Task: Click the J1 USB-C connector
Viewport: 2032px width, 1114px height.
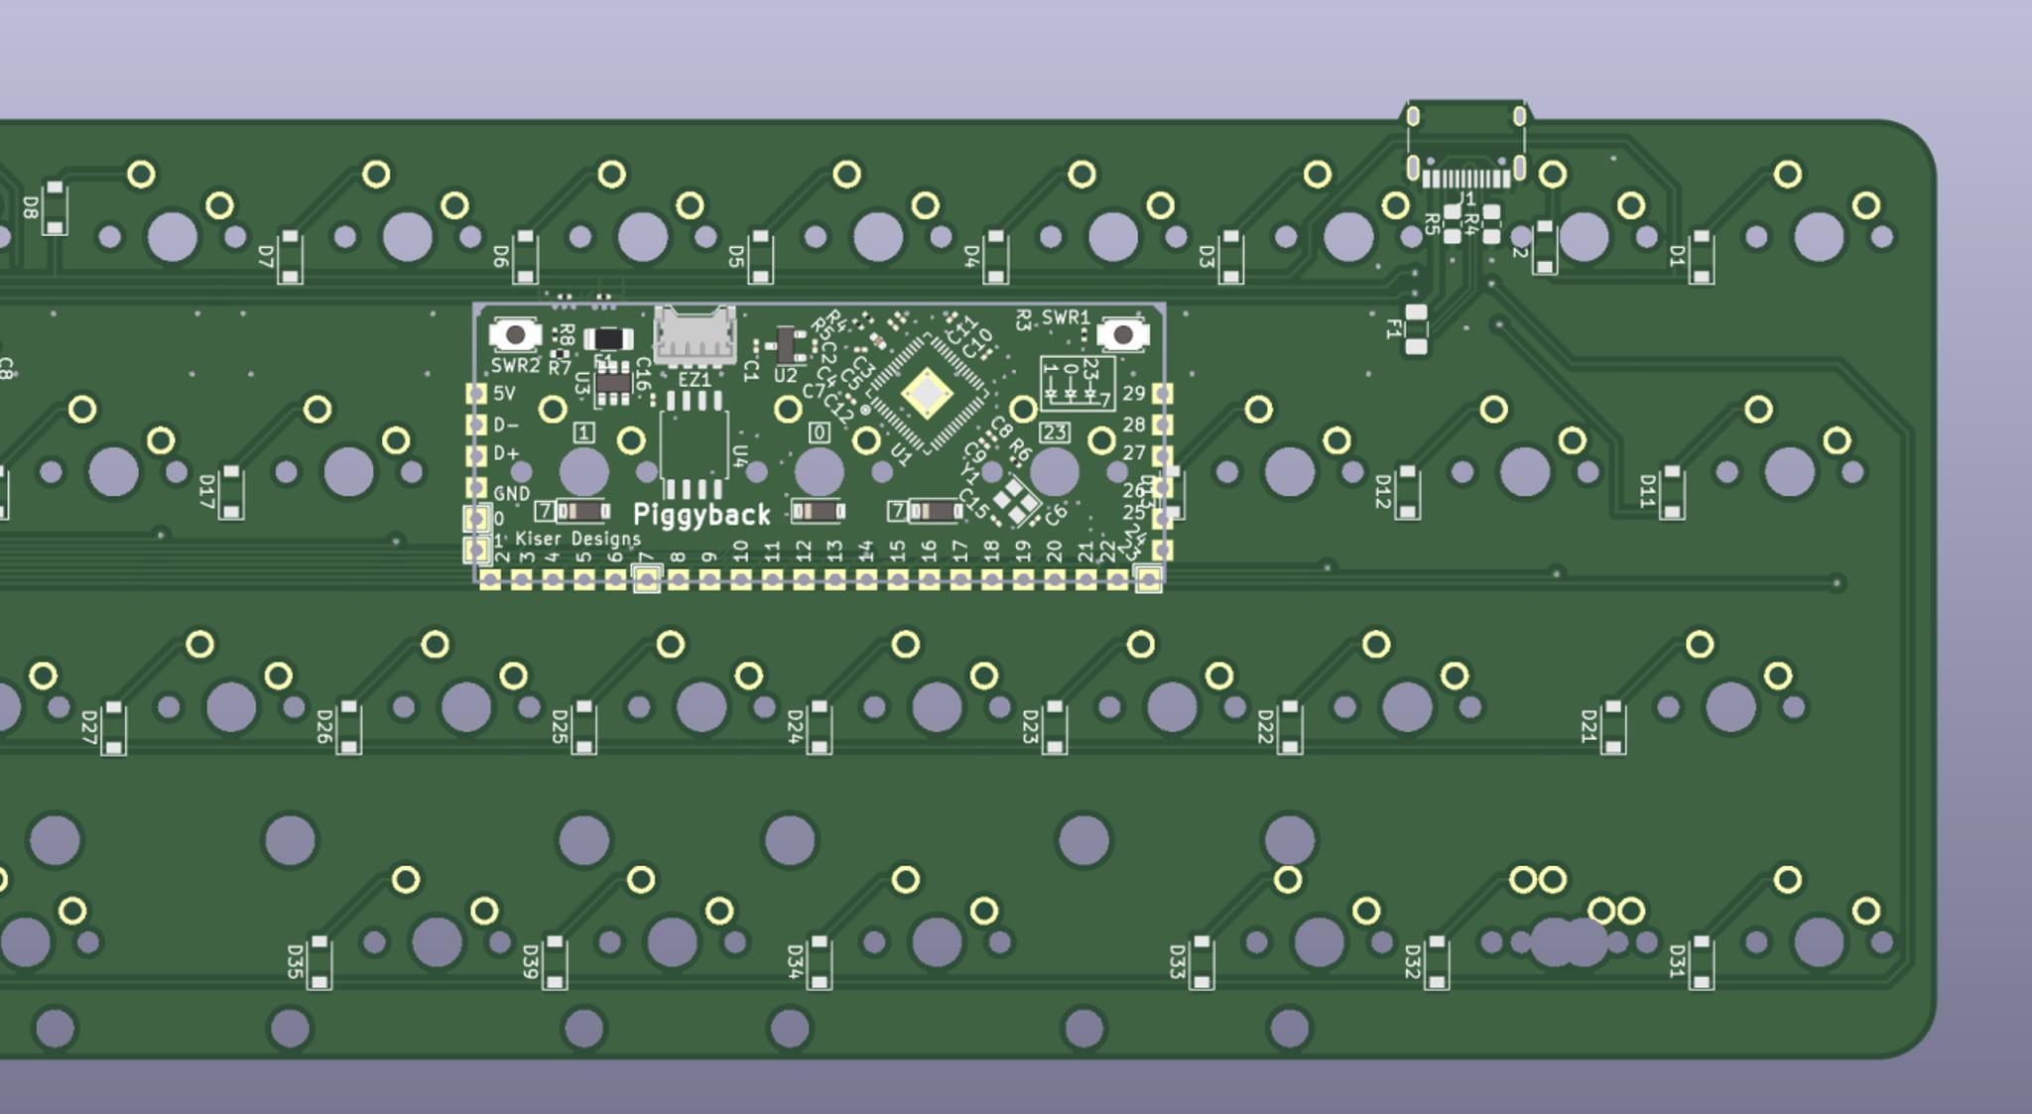Action: [1465, 149]
